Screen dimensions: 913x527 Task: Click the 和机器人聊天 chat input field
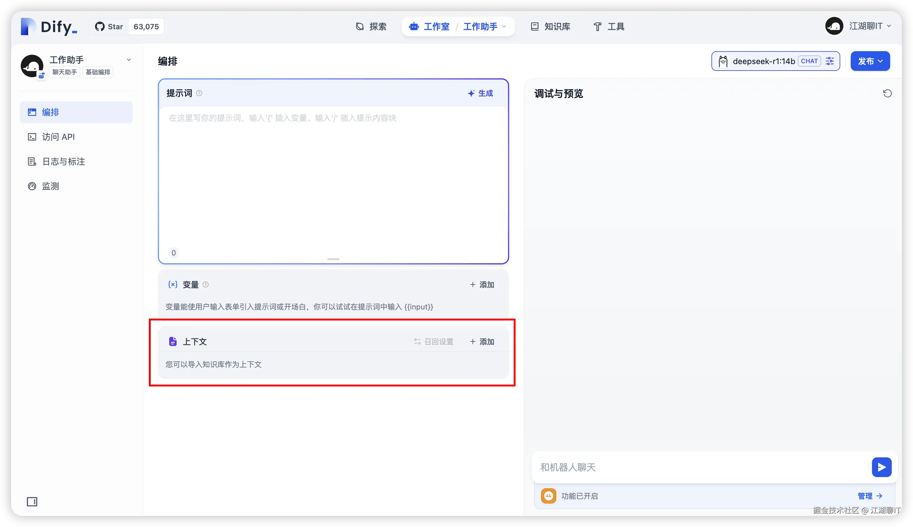pyautogui.click(x=688, y=467)
